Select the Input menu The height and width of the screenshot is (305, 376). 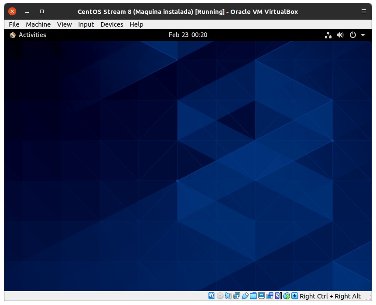86,24
